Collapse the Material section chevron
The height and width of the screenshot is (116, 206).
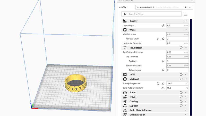(186, 79)
